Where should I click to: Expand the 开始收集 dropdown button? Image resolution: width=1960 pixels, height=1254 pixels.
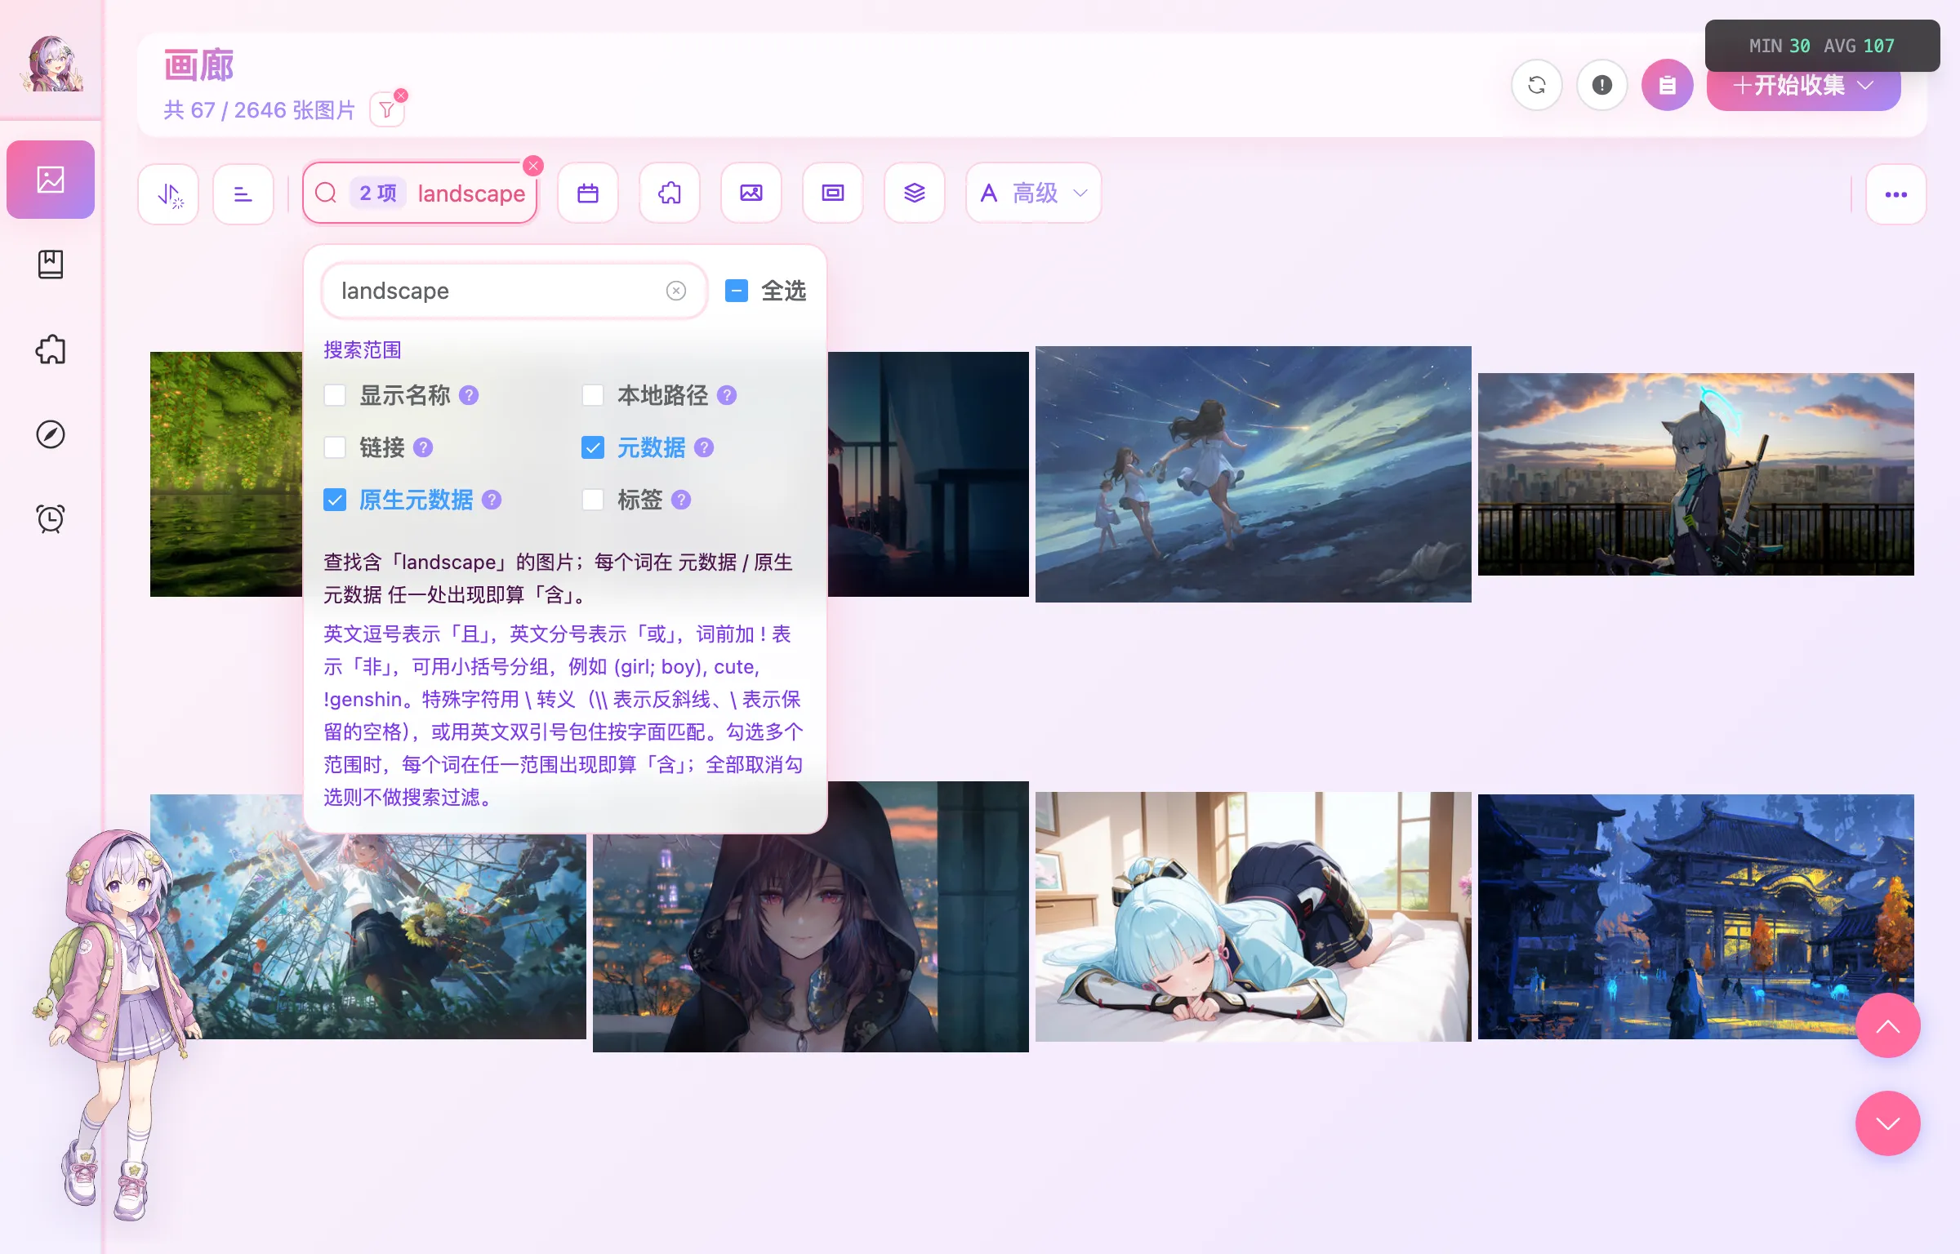click(x=1803, y=85)
